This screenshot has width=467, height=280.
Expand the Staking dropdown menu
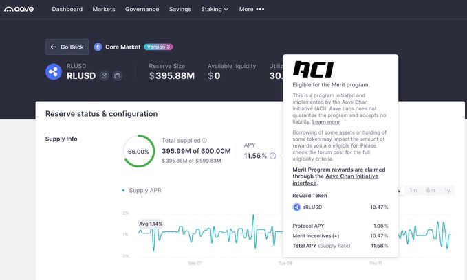215,10
